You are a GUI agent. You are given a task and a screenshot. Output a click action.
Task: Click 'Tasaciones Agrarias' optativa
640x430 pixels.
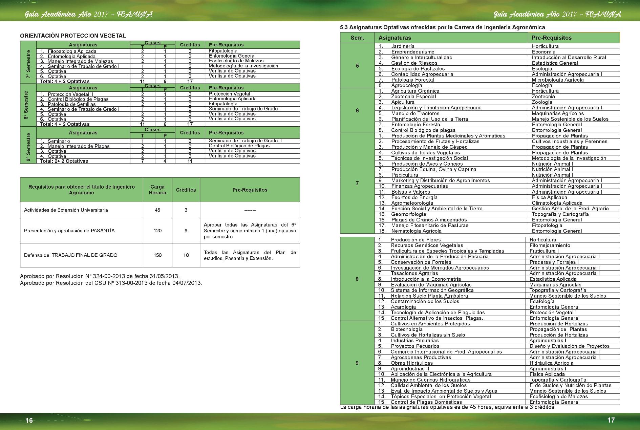414,273
